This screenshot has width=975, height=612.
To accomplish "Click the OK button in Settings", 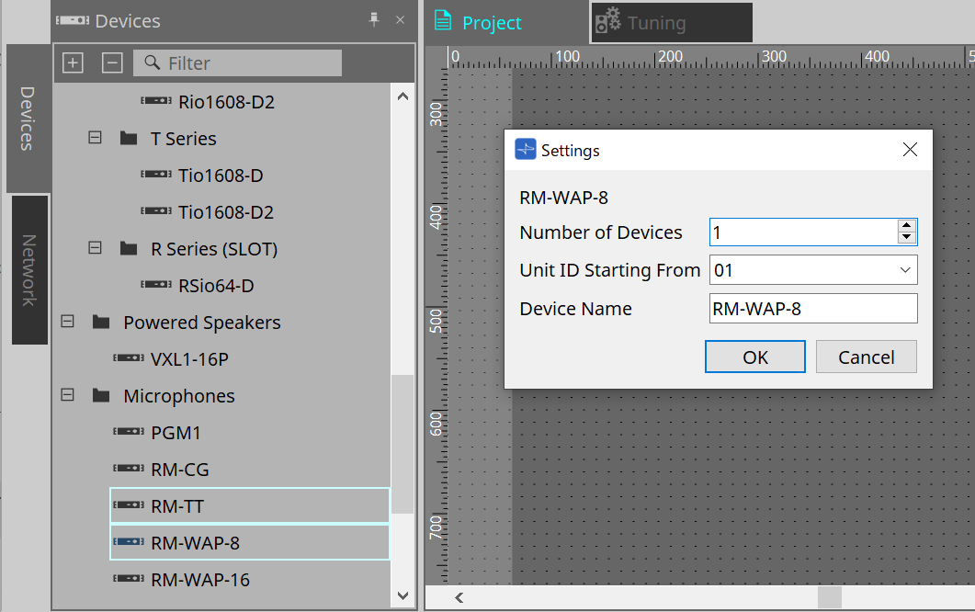I will point(754,356).
